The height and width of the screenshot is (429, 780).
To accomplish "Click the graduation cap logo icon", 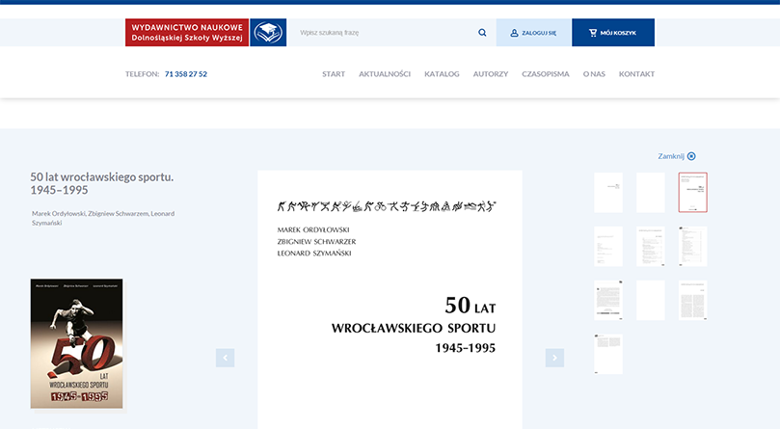I will (x=268, y=33).
